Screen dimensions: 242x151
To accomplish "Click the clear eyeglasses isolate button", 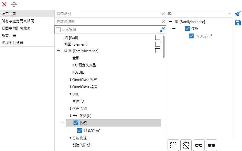I will (199, 145).
